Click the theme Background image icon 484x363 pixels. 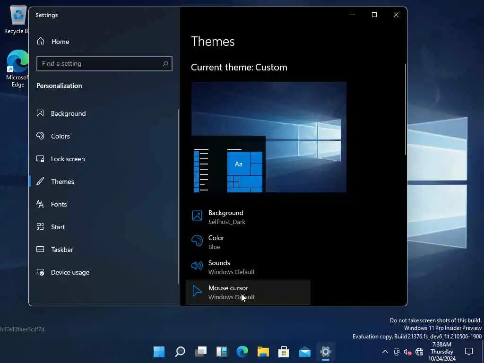pos(197,216)
